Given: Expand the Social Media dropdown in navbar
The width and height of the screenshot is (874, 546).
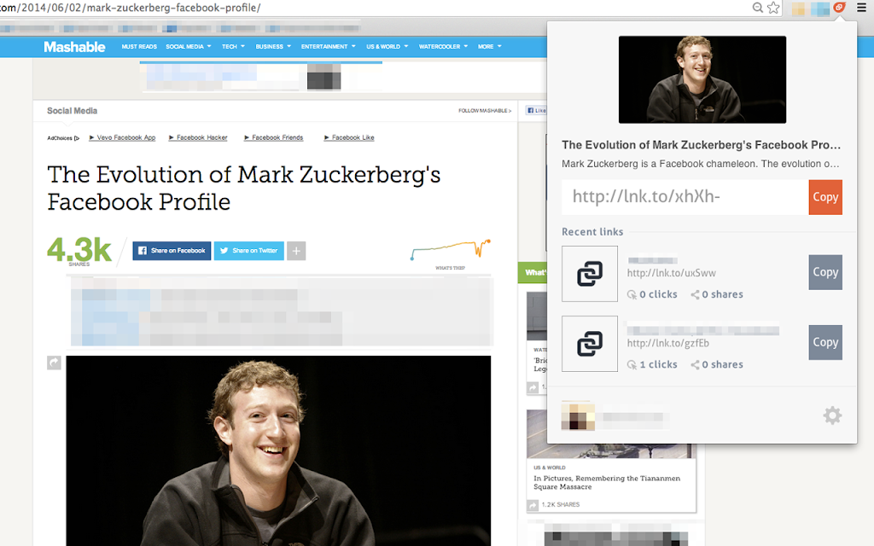Looking at the screenshot, I should (x=189, y=47).
